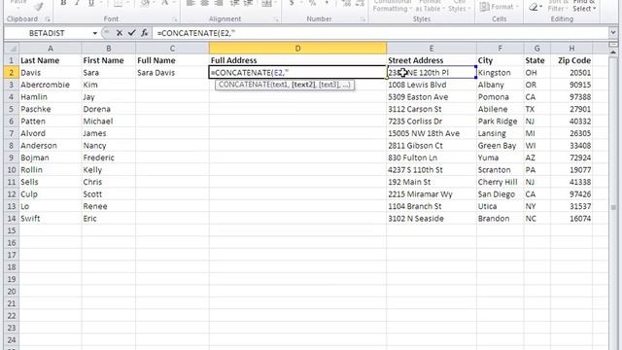The image size is (622, 350).
Task: Open the Name Box dropdown arrow
Action: [x=94, y=33]
